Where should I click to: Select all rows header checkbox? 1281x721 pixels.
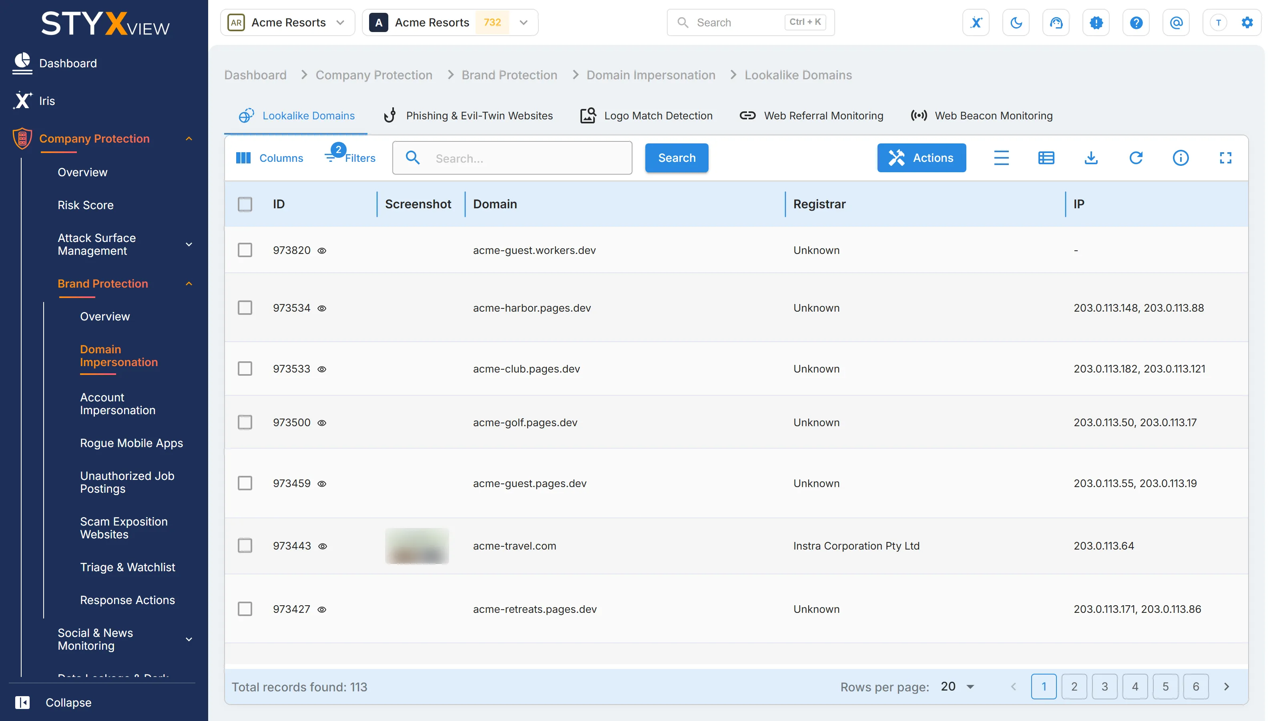pyautogui.click(x=245, y=204)
